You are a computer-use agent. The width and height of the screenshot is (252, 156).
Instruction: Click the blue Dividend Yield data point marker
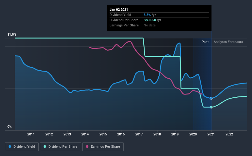pos(211,98)
